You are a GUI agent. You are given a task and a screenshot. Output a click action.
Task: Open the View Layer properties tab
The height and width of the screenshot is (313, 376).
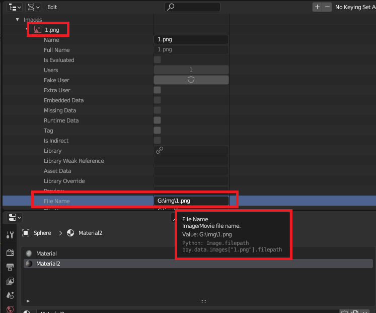[x=10, y=281]
